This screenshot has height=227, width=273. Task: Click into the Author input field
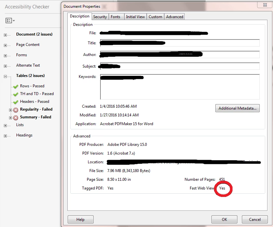point(180,55)
